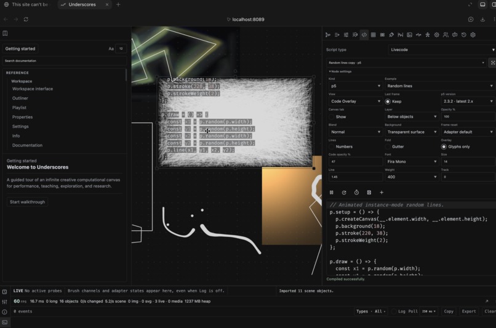Click the focus node frame icon

[492, 63]
